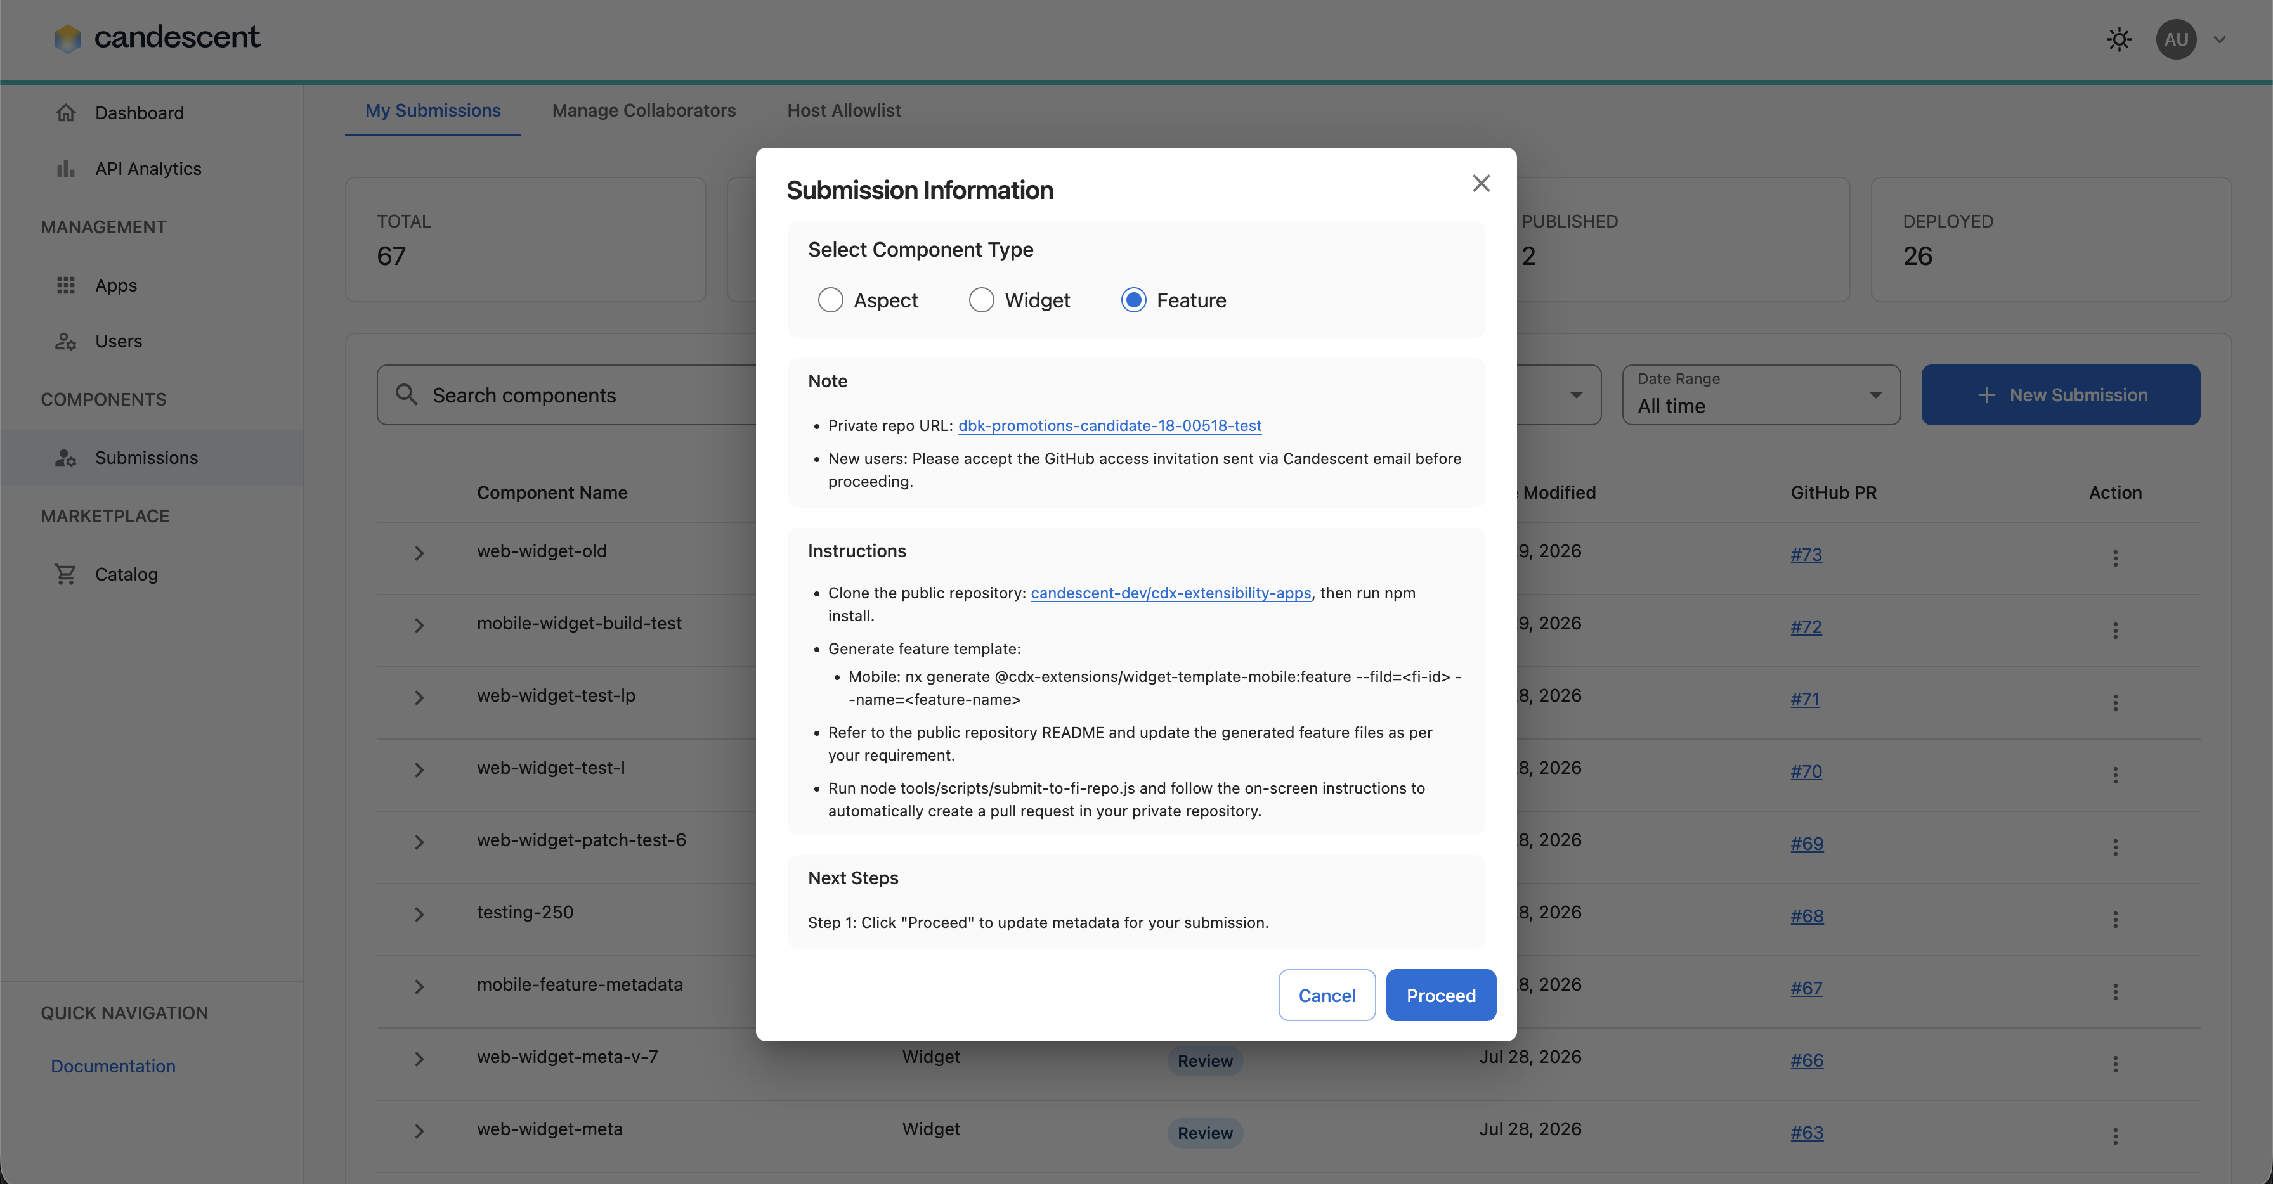Open action menu for web-widget-patch-test-6 row
The image size is (2273, 1184).
2115,847
